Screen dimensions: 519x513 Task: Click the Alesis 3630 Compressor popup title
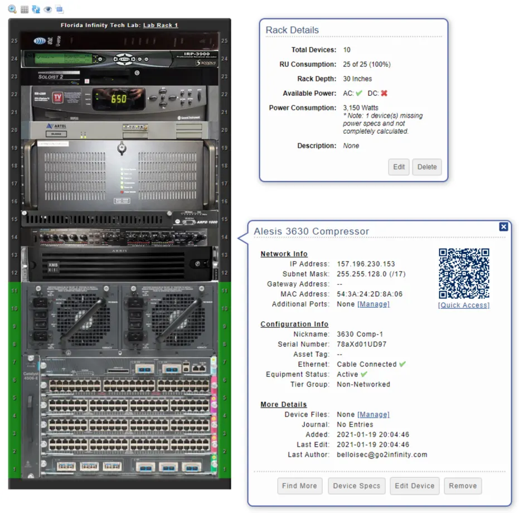pyautogui.click(x=312, y=231)
